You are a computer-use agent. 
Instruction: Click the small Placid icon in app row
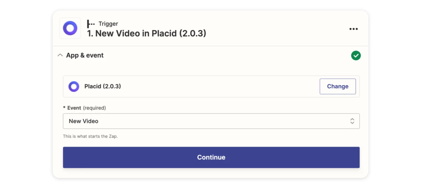74,87
